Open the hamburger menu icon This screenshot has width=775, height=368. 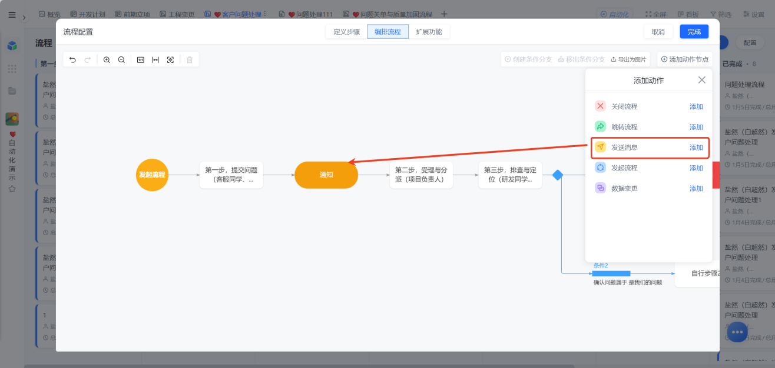click(12, 15)
